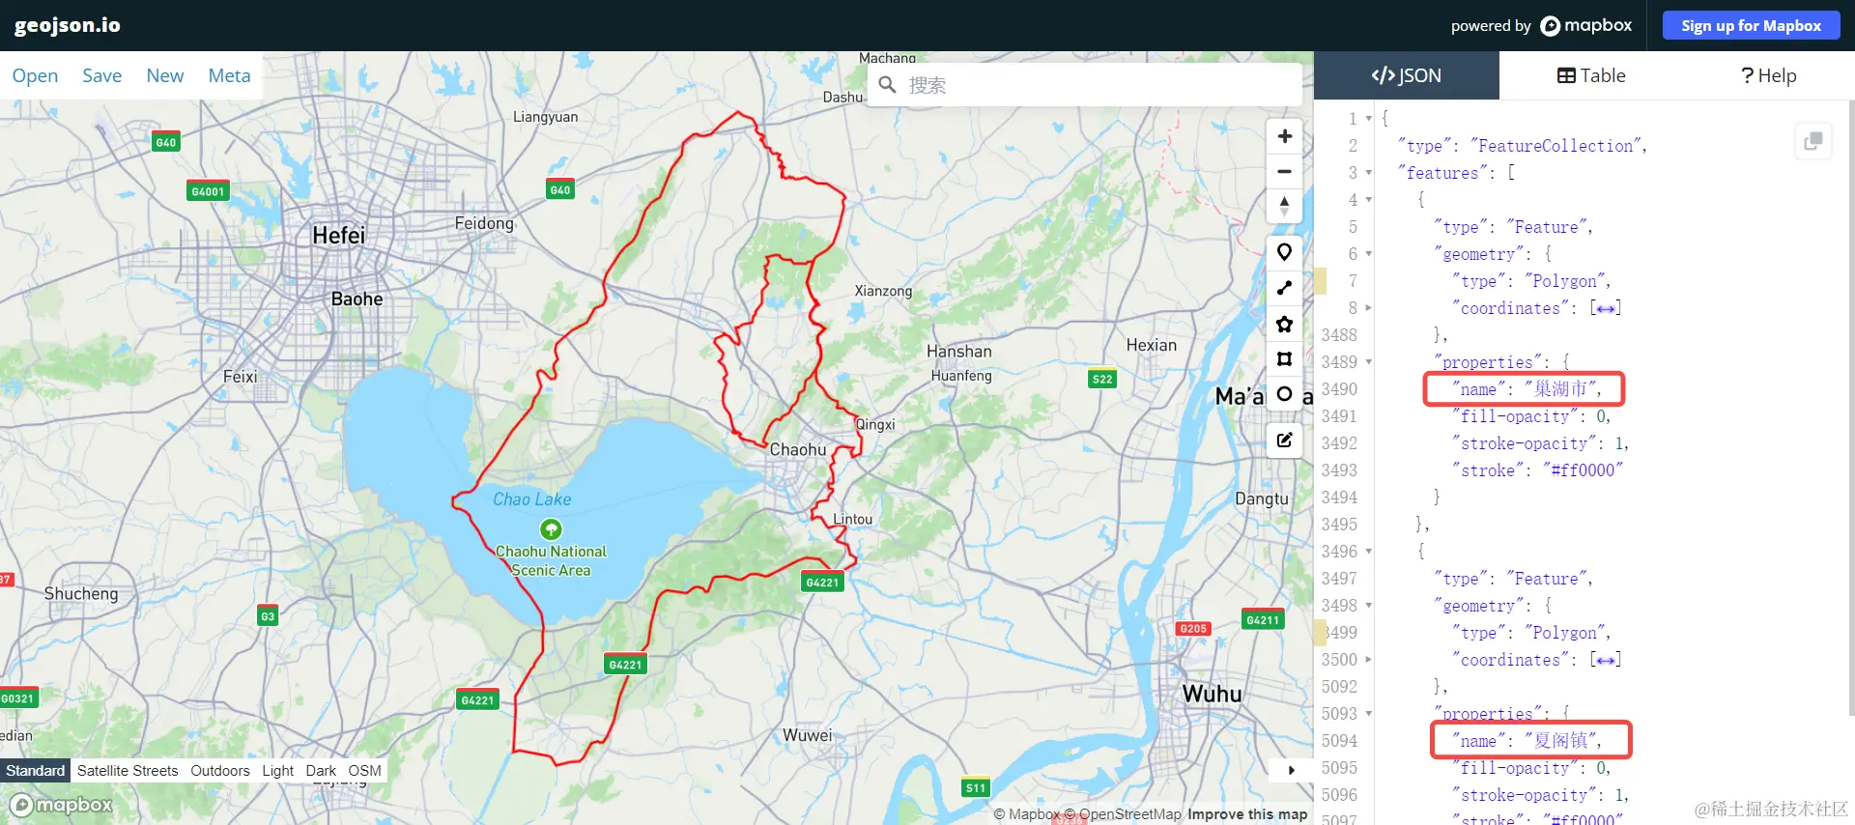Click the Chaohu National Scenic Area park marker
Viewport: 1855px width, 825px height.
point(551,528)
